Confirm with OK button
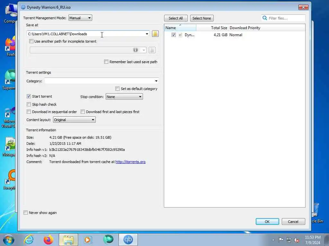Viewport: 329px width, 246px height. tap(267, 222)
